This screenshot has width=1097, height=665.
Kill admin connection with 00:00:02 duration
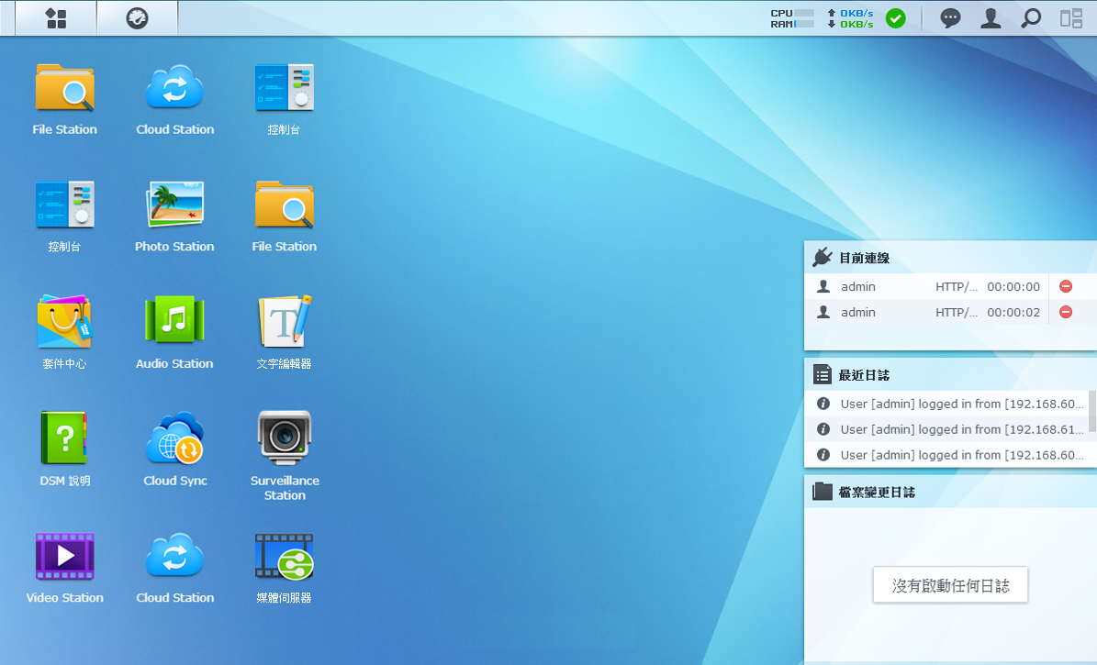1066,313
